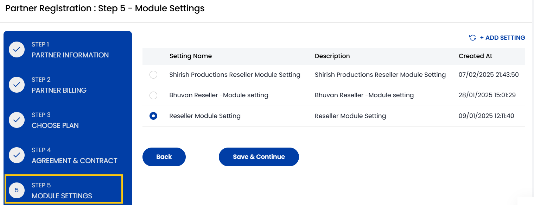Click the Setting Name column header
This screenshot has height=205, width=534.
pyautogui.click(x=191, y=56)
